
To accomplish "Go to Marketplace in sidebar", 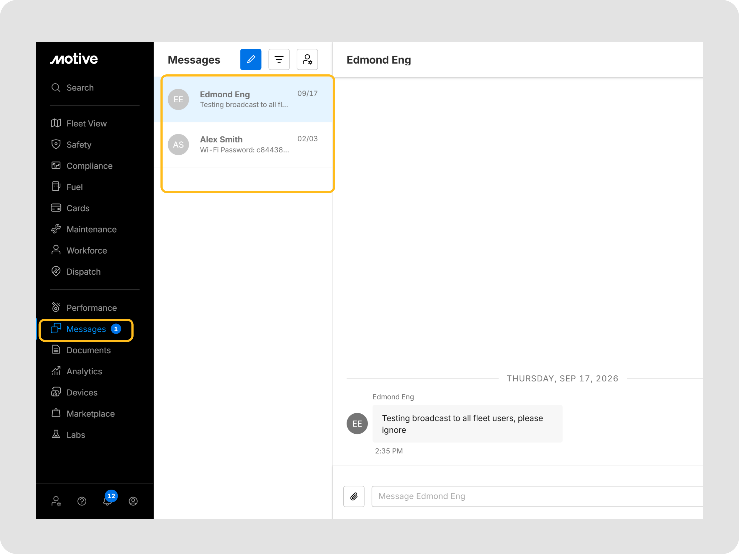I will [x=90, y=413].
